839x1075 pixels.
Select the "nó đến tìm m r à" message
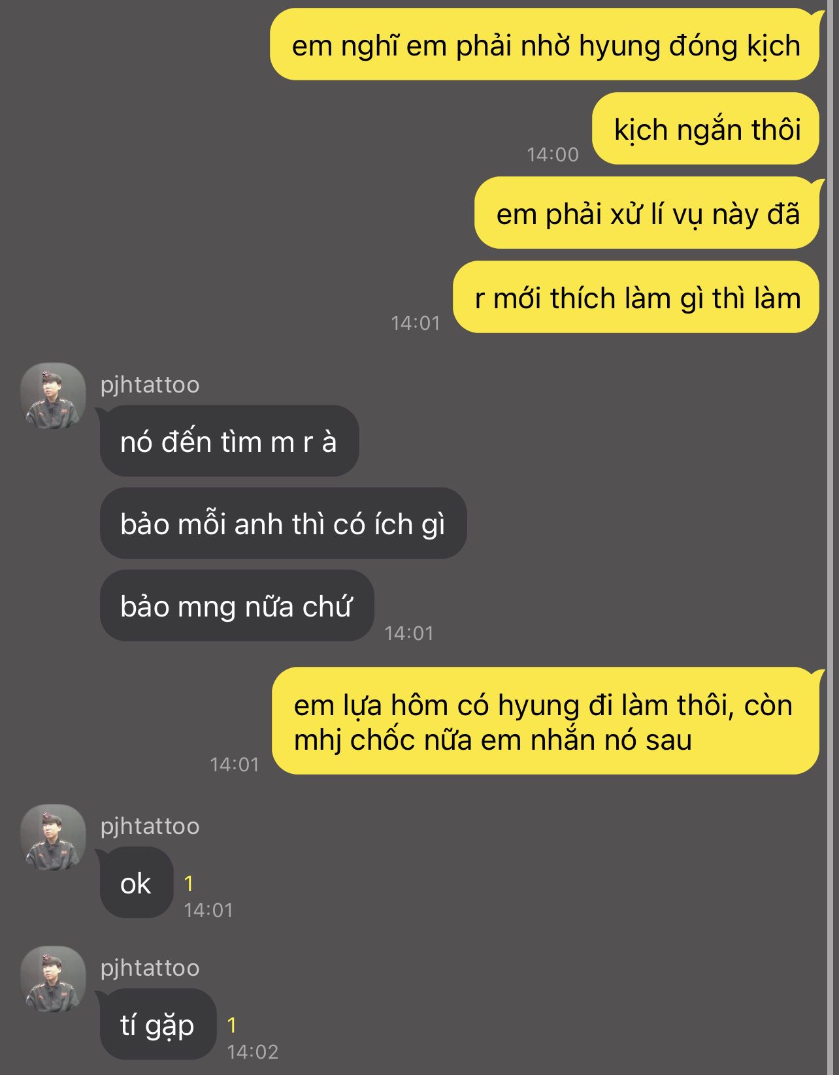[x=229, y=441]
